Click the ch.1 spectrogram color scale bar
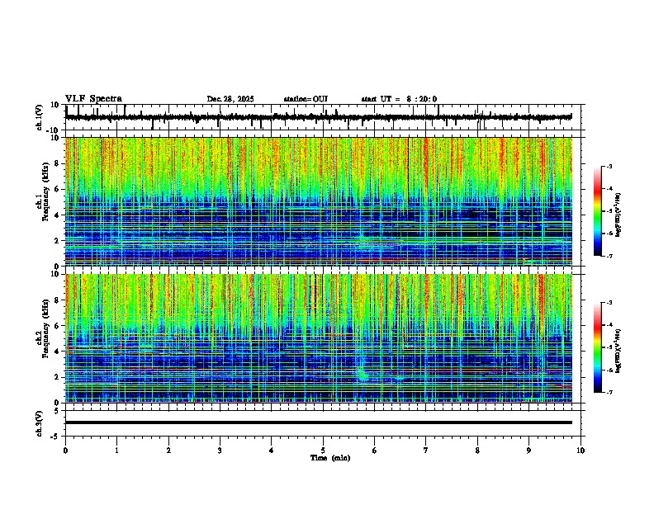The image size is (654, 505). [x=598, y=211]
